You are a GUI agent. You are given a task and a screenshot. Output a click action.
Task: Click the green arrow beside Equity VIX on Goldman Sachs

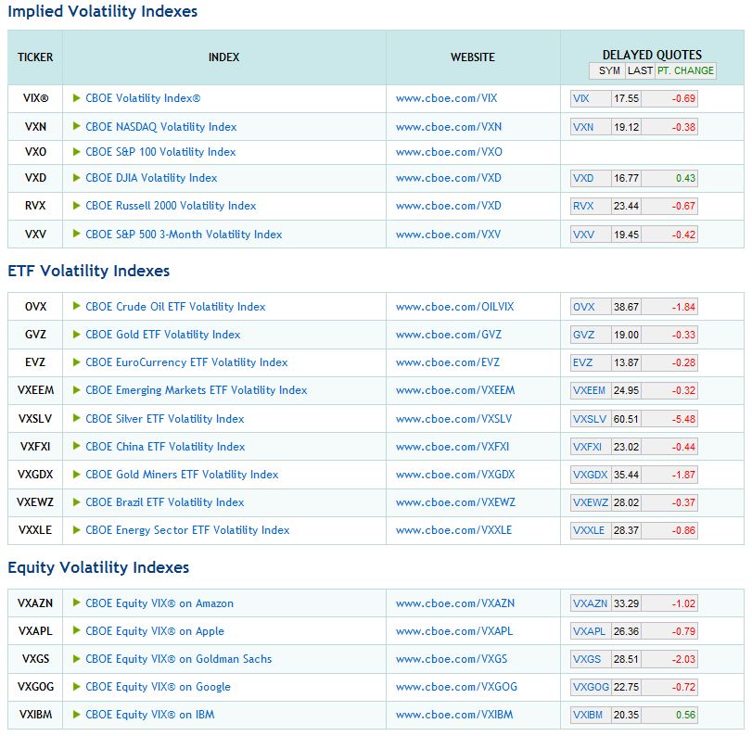tap(76, 658)
